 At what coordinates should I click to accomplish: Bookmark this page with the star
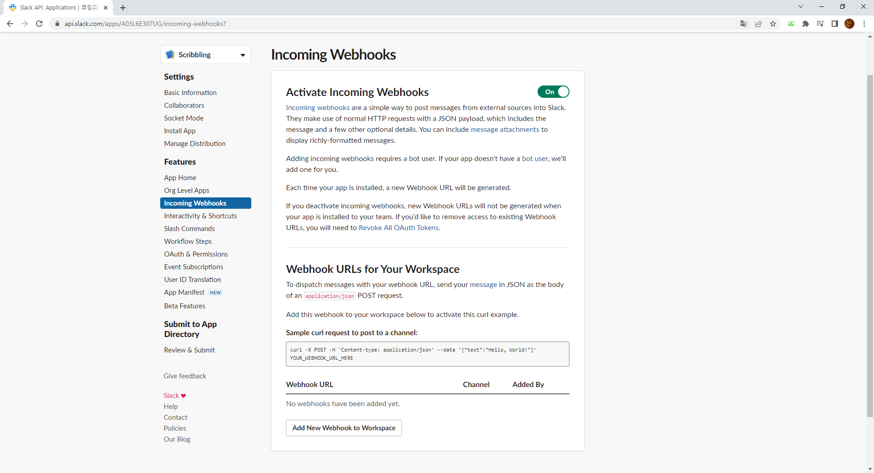(x=773, y=24)
